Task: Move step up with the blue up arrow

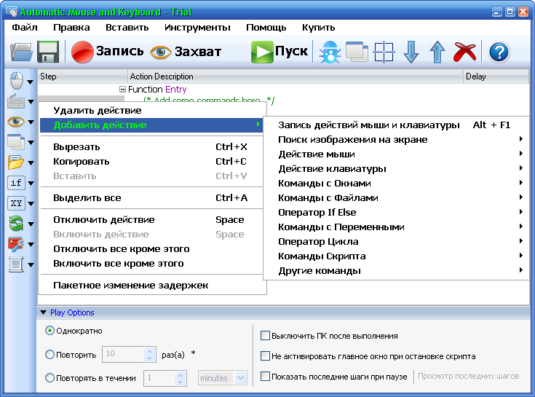Action: click(x=437, y=52)
